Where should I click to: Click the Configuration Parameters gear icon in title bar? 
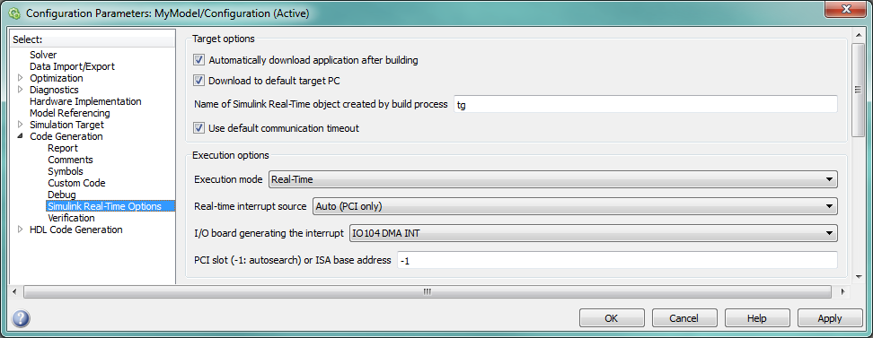(x=15, y=13)
